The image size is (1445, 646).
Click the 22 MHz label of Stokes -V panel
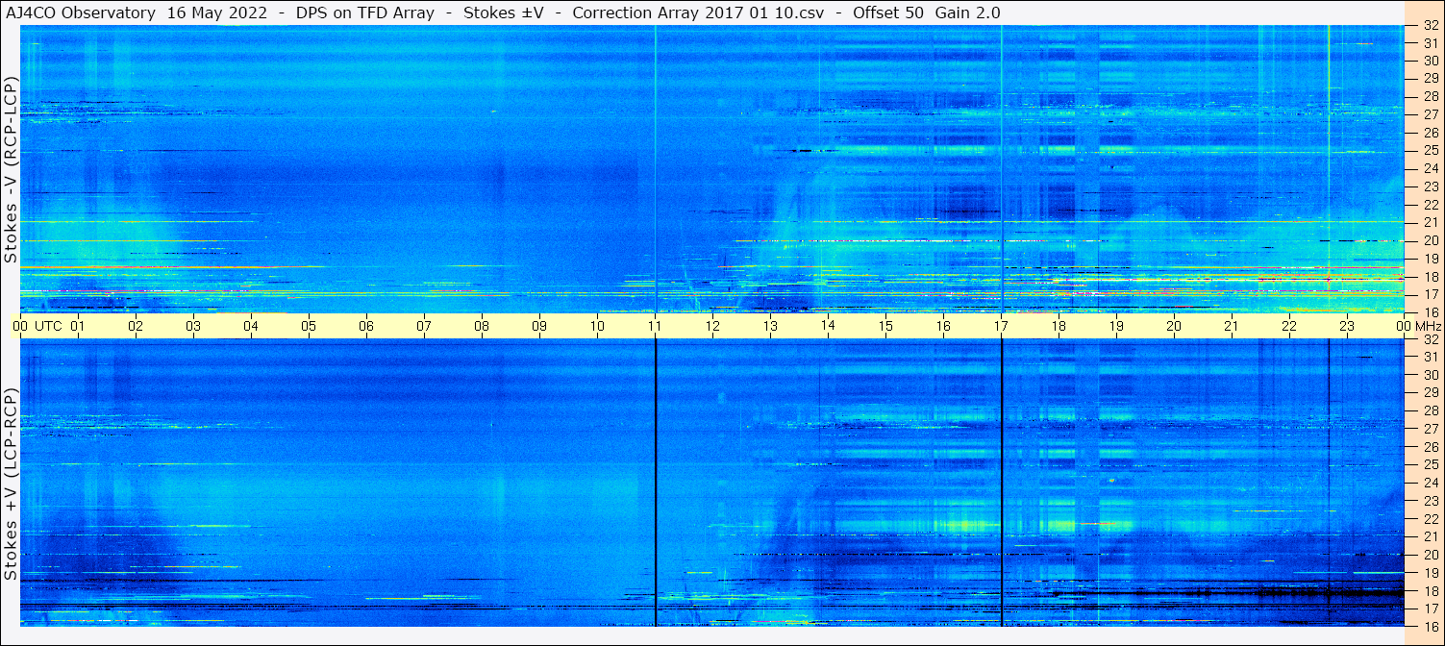click(x=1431, y=205)
